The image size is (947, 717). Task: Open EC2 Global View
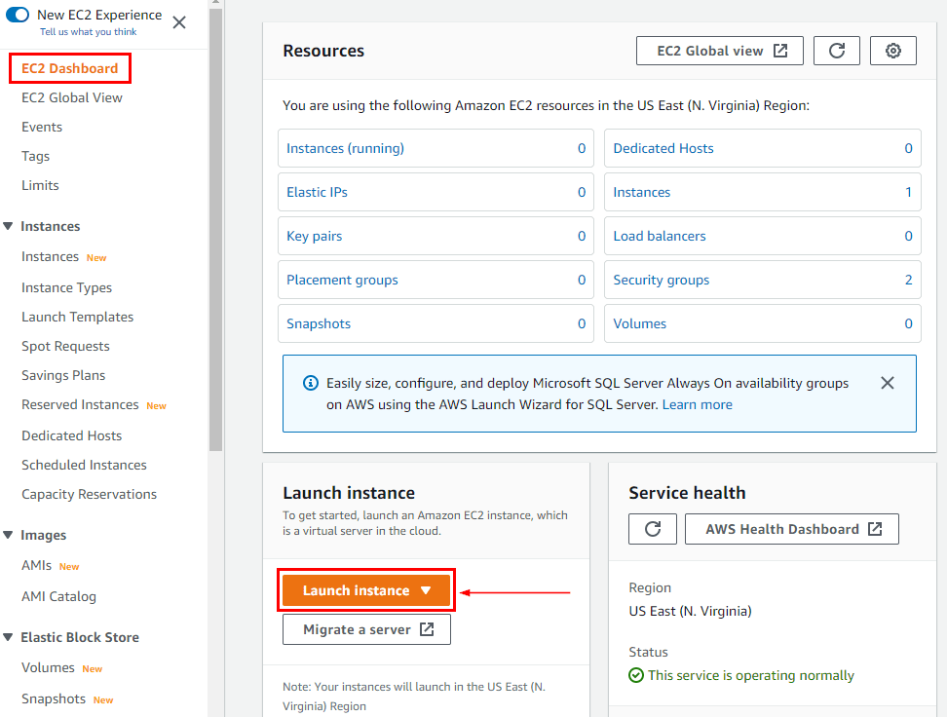[x=720, y=51]
